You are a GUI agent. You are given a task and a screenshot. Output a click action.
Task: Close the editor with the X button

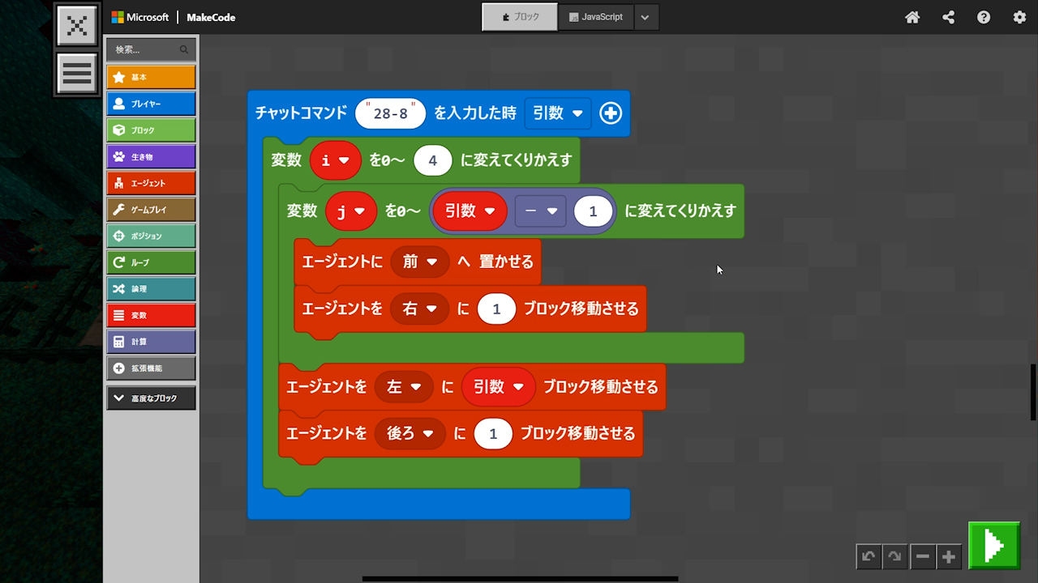[77, 25]
